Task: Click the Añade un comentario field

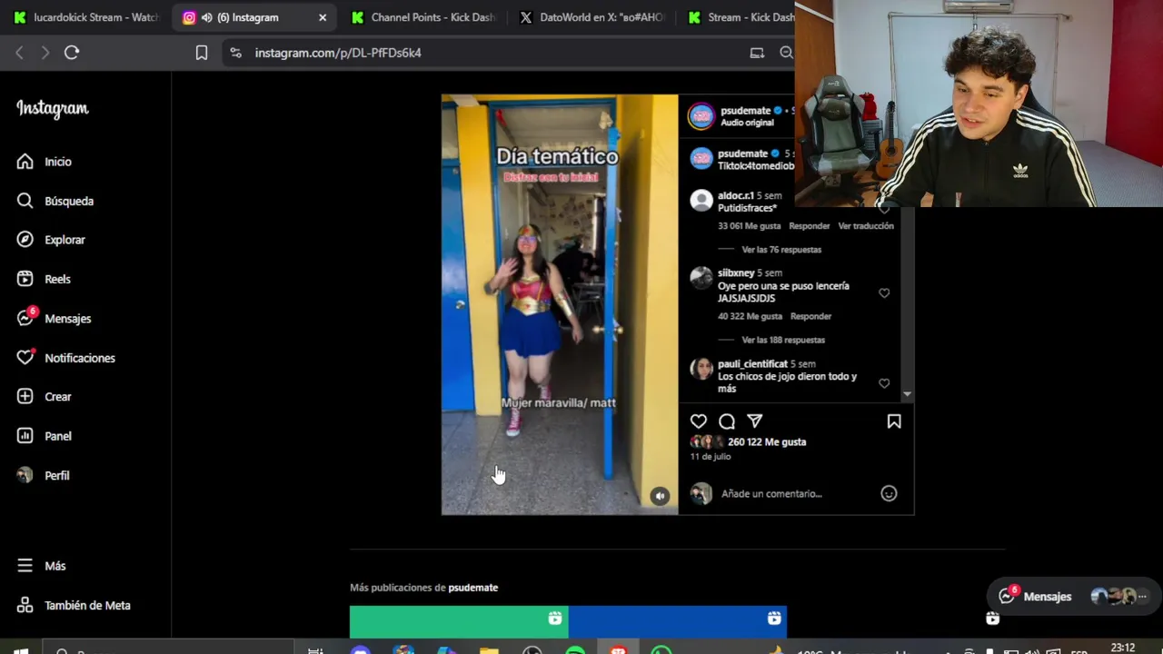Action: pos(771,493)
